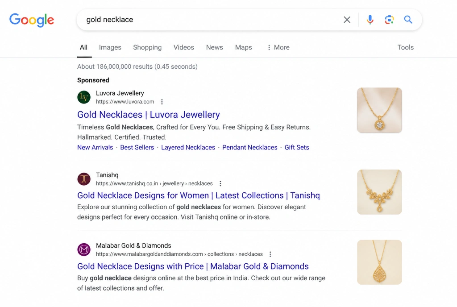457x307 pixels.
Task: Click the https://www.luvora.com URL text
Action: tap(125, 102)
